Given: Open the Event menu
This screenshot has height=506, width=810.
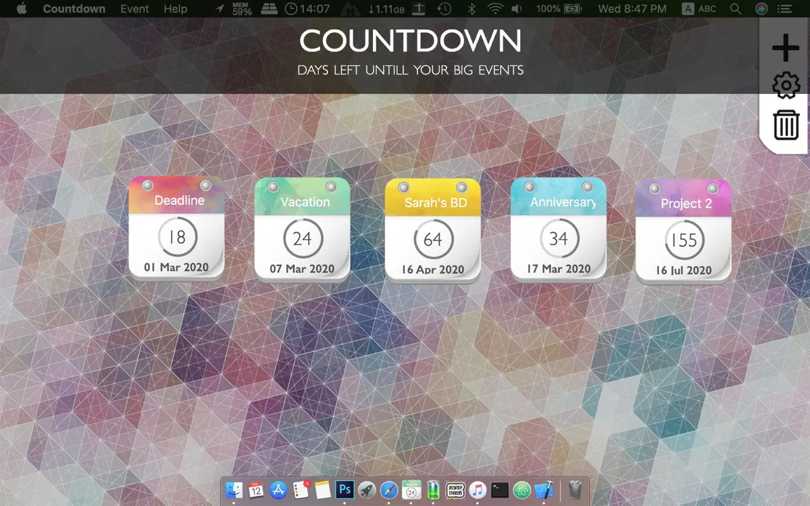Looking at the screenshot, I should (134, 9).
